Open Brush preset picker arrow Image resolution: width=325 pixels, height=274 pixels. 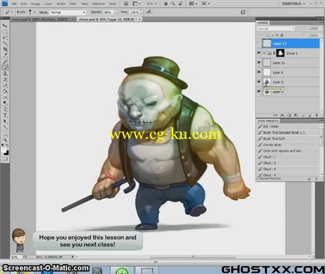[x=34, y=12]
